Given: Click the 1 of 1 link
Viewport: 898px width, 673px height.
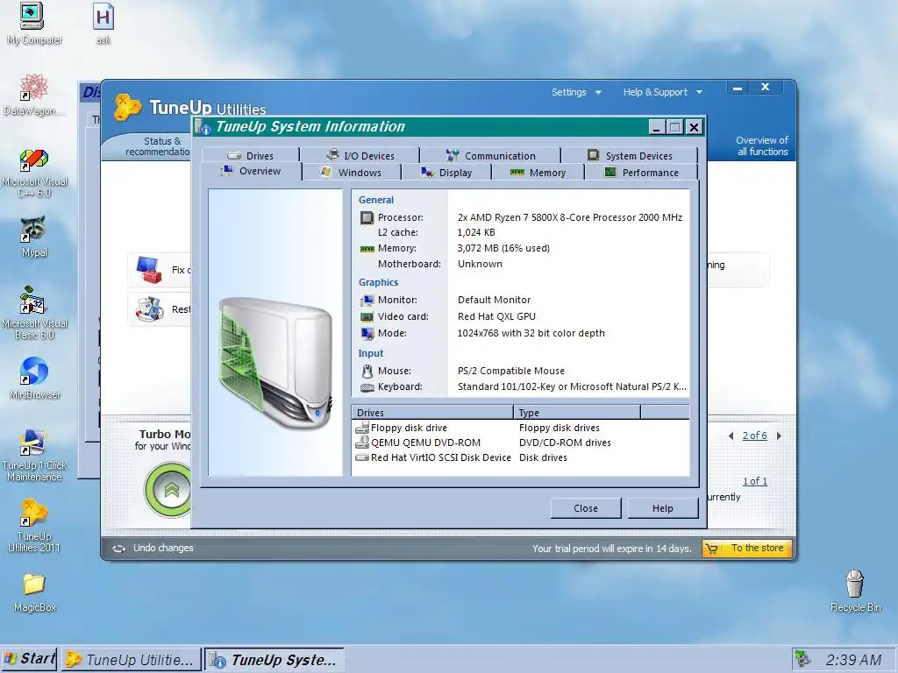Looking at the screenshot, I should (755, 481).
